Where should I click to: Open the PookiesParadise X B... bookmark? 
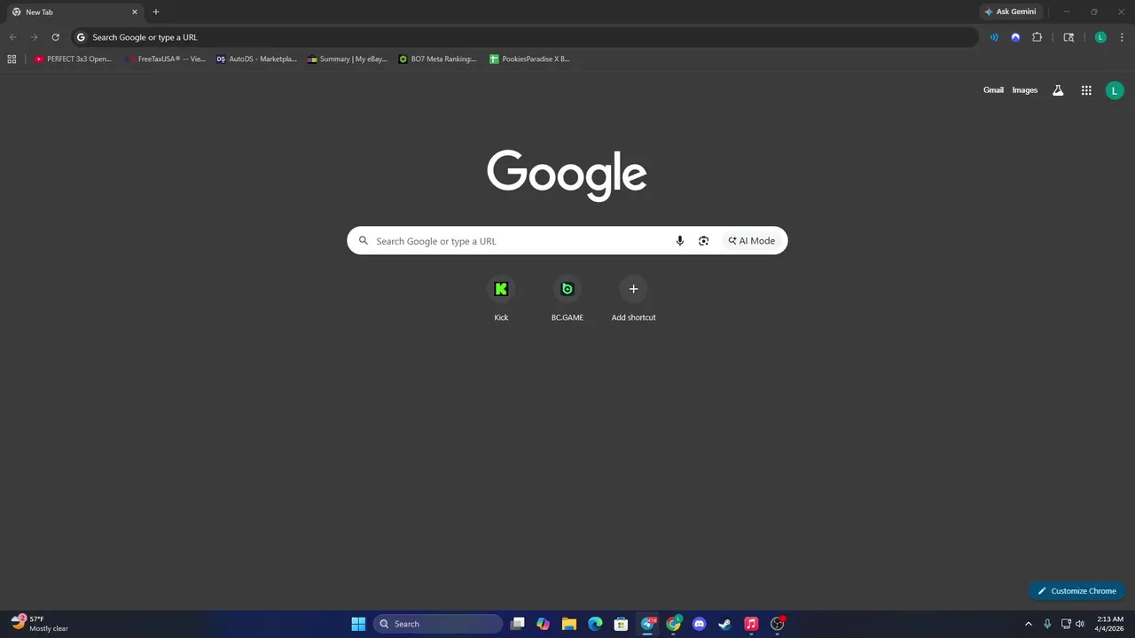pyautogui.click(x=530, y=59)
